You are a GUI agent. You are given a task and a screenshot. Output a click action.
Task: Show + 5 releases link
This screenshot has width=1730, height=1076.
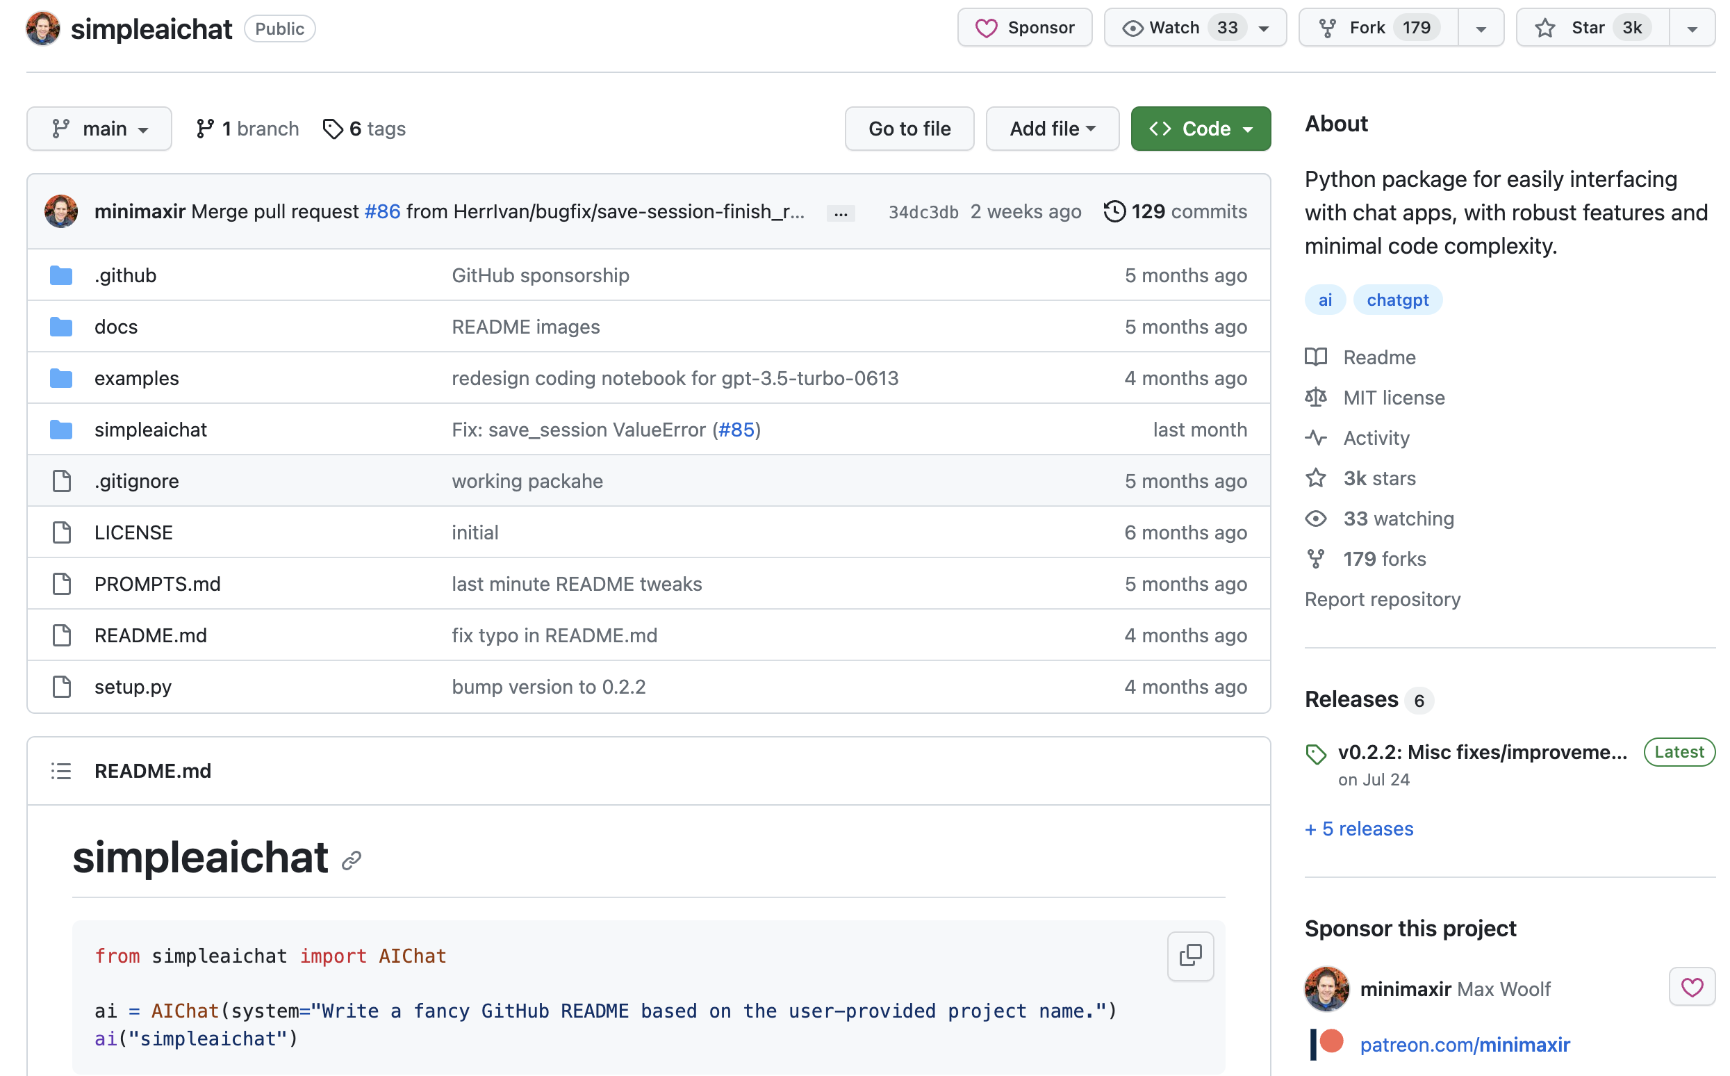coord(1359,829)
